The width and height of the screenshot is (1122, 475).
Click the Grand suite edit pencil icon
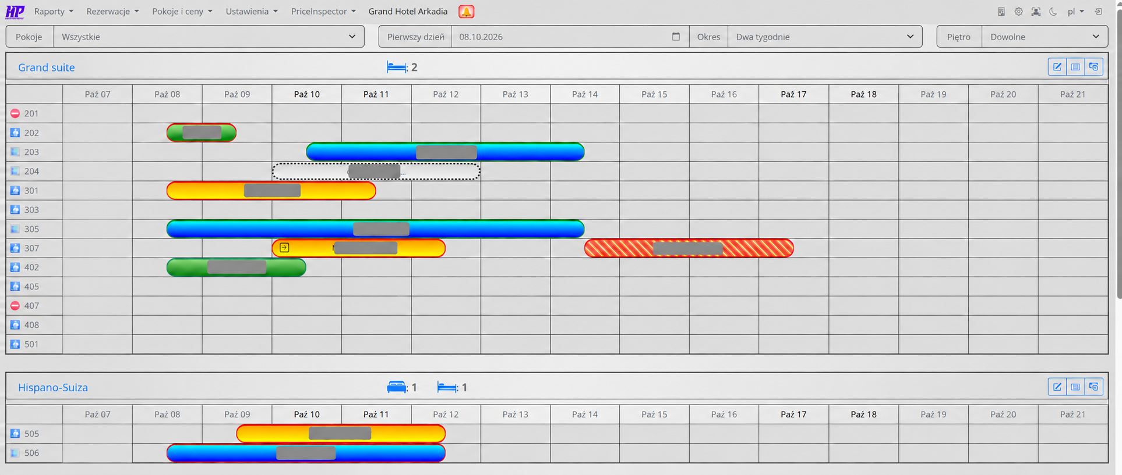[1057, 67]
